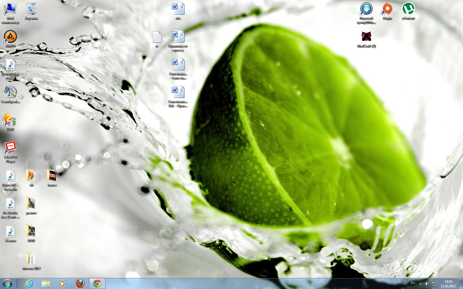
Task: Open the RU input language selector
Action: tap(413, 283)
